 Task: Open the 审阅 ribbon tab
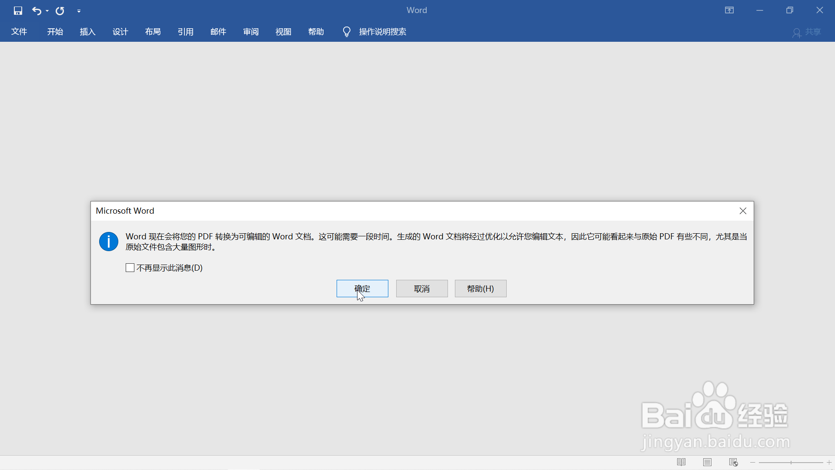click(x=251, y=32)
